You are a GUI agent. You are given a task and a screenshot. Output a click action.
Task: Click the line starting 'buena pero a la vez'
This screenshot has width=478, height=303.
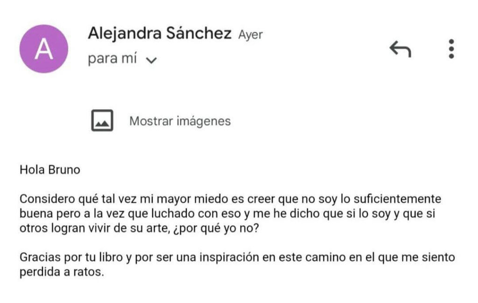[227, 214]
